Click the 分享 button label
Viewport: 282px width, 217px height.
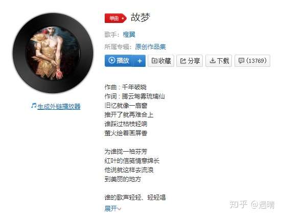(194, 61)
